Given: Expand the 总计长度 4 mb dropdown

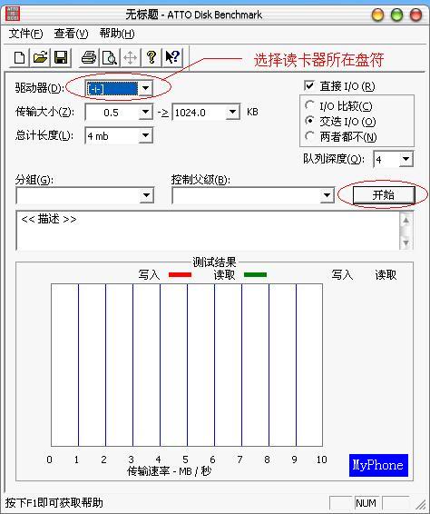Looking at the screenshot, I should (145, 135).
